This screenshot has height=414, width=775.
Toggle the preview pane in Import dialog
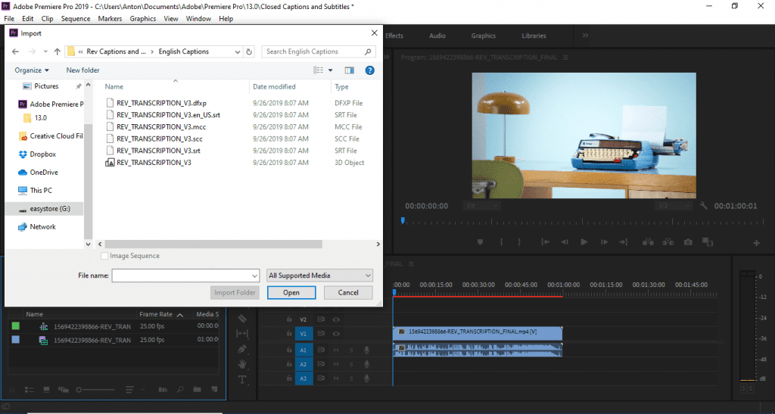click(350, 70)
